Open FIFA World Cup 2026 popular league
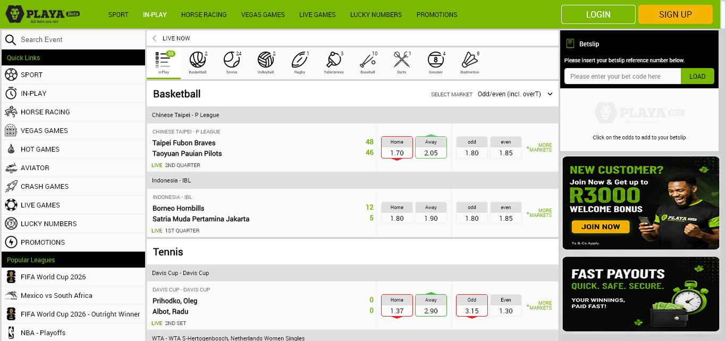The height and width of the screenshot is (341, 726). coord(73,277)
